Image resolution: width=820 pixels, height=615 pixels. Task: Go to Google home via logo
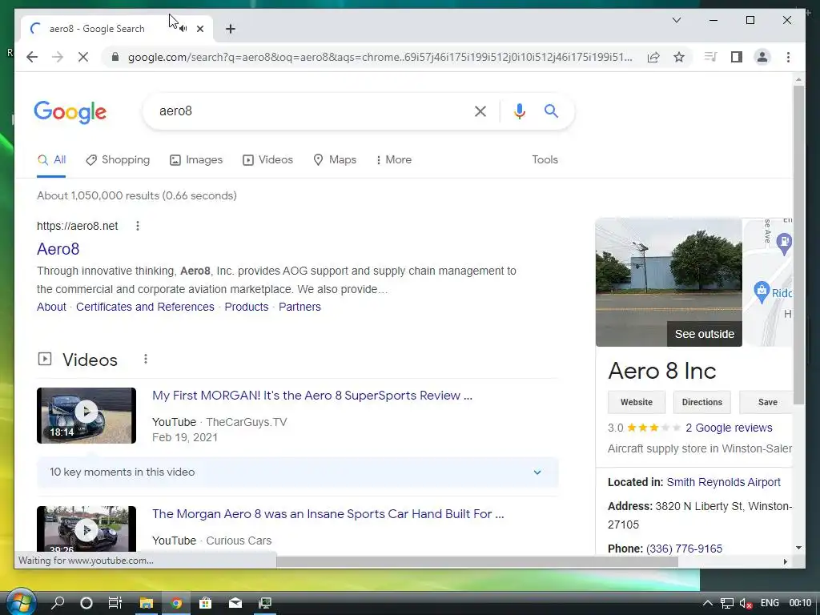[70, 112]
